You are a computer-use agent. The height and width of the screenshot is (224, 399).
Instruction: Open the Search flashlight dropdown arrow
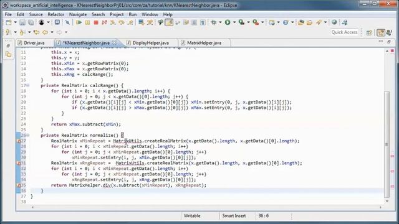pyautogui.click(x=325, y=22)
